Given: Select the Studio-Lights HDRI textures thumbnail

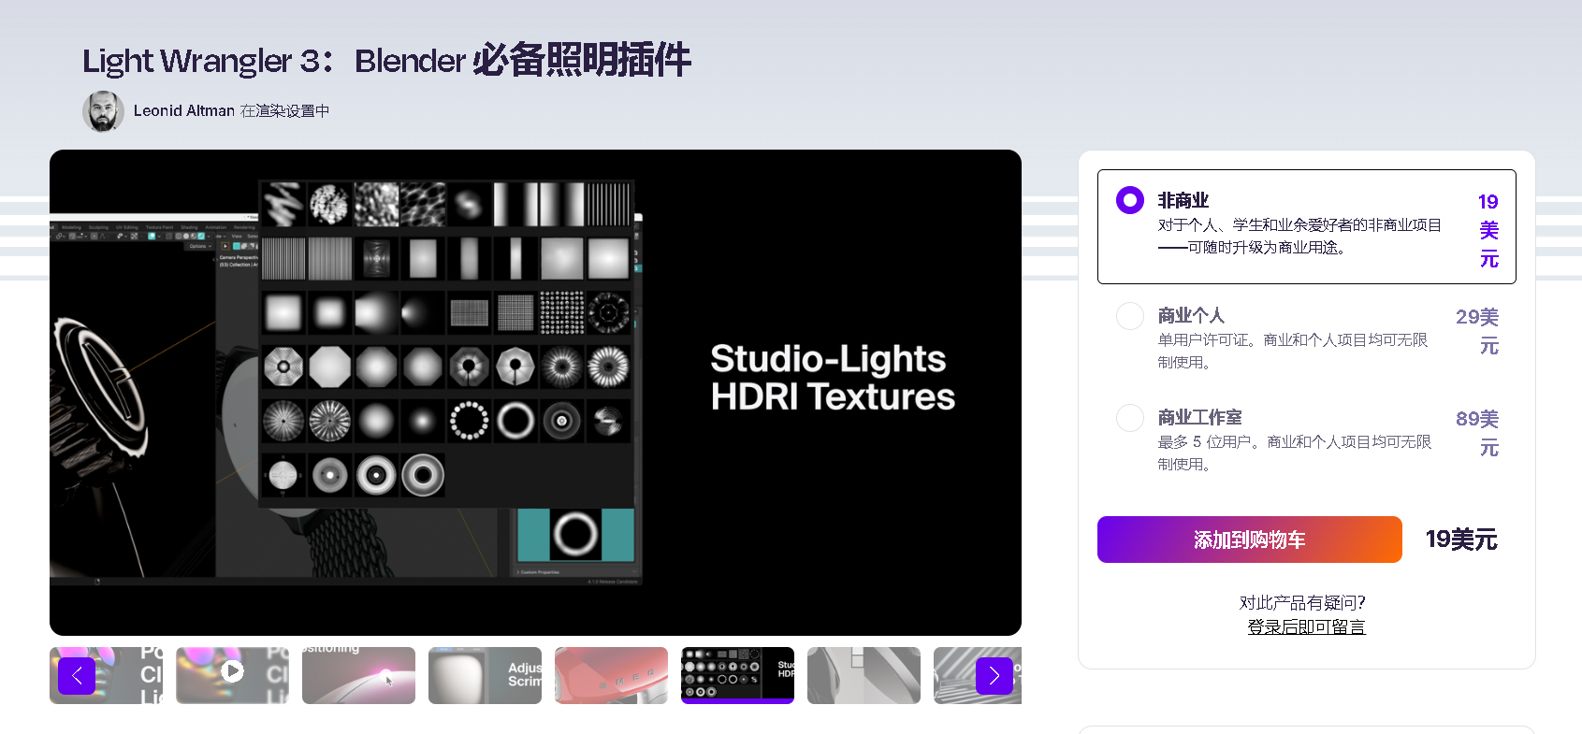Looking at the screenshot, I should click(737, 675).
